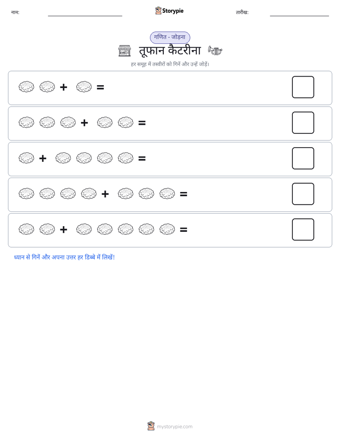Click the नाम name line field
The height and width of the screenshot is (440, 340).
coord(85,13)
